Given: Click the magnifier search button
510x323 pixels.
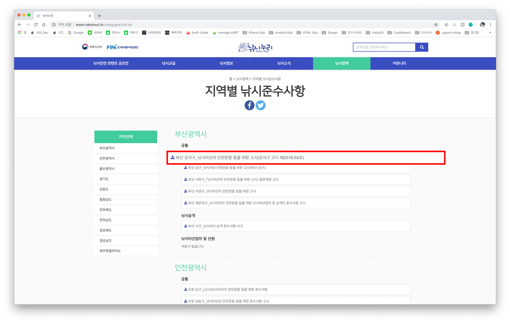Looking at the screenshot, I should 422,47.
